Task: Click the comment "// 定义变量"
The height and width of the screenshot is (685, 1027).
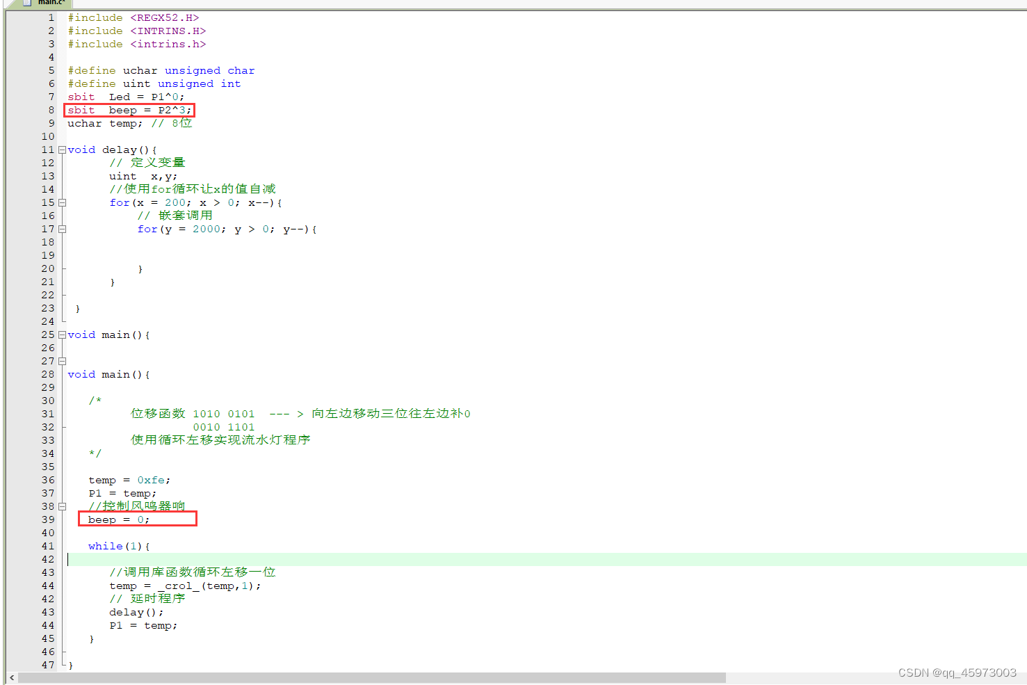Action: tap(147, 163)
